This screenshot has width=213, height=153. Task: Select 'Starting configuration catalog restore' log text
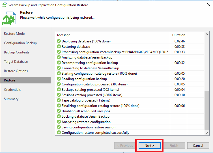tap(99, 74)
